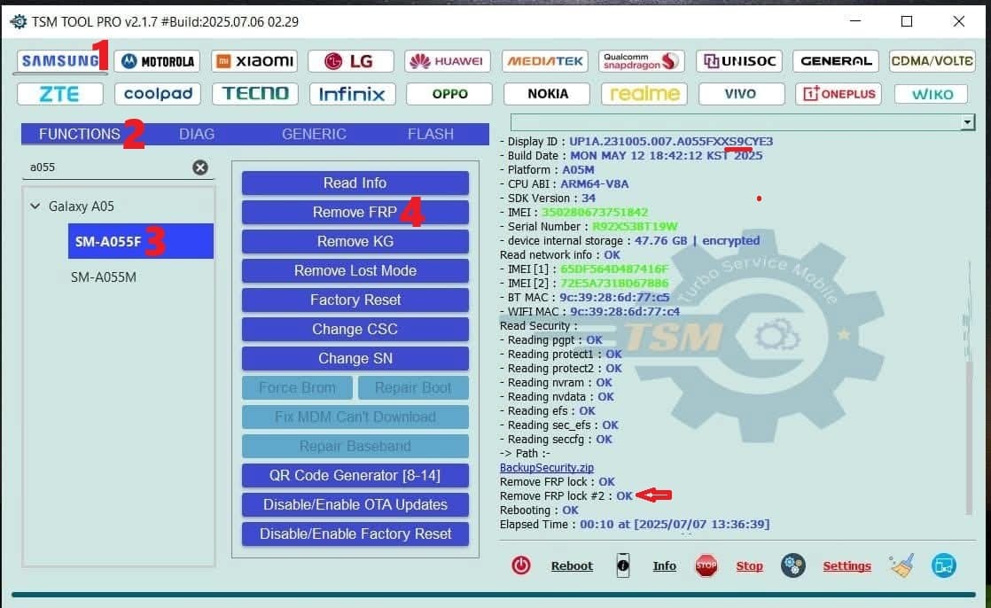The height and width of the screenshot is (608, 991).
Task: Click the Elapsed Time log line
Action: click(x=635, y=525)
